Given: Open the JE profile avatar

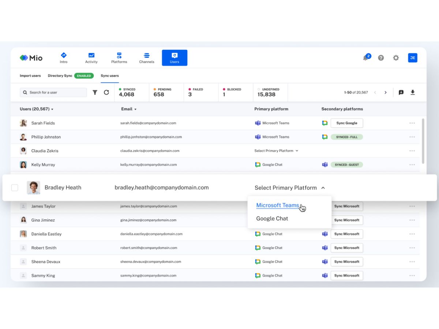Looking at the screenshot, I should 413,58.
